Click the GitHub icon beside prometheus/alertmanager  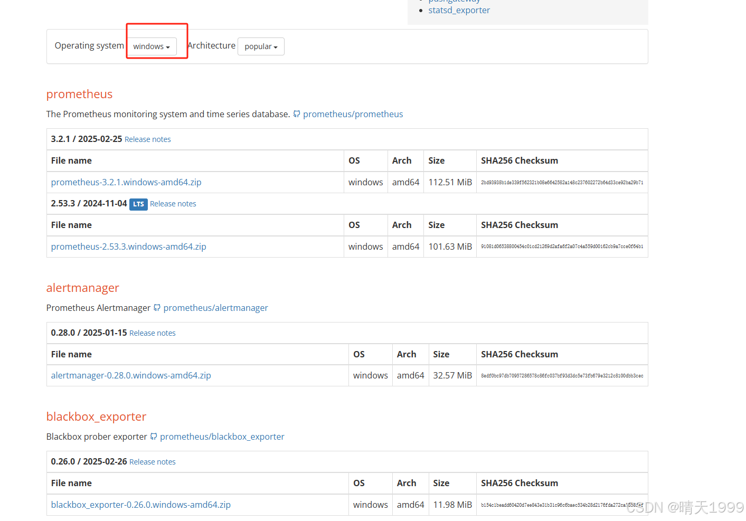pyautogui.click(x=157, y=308)
